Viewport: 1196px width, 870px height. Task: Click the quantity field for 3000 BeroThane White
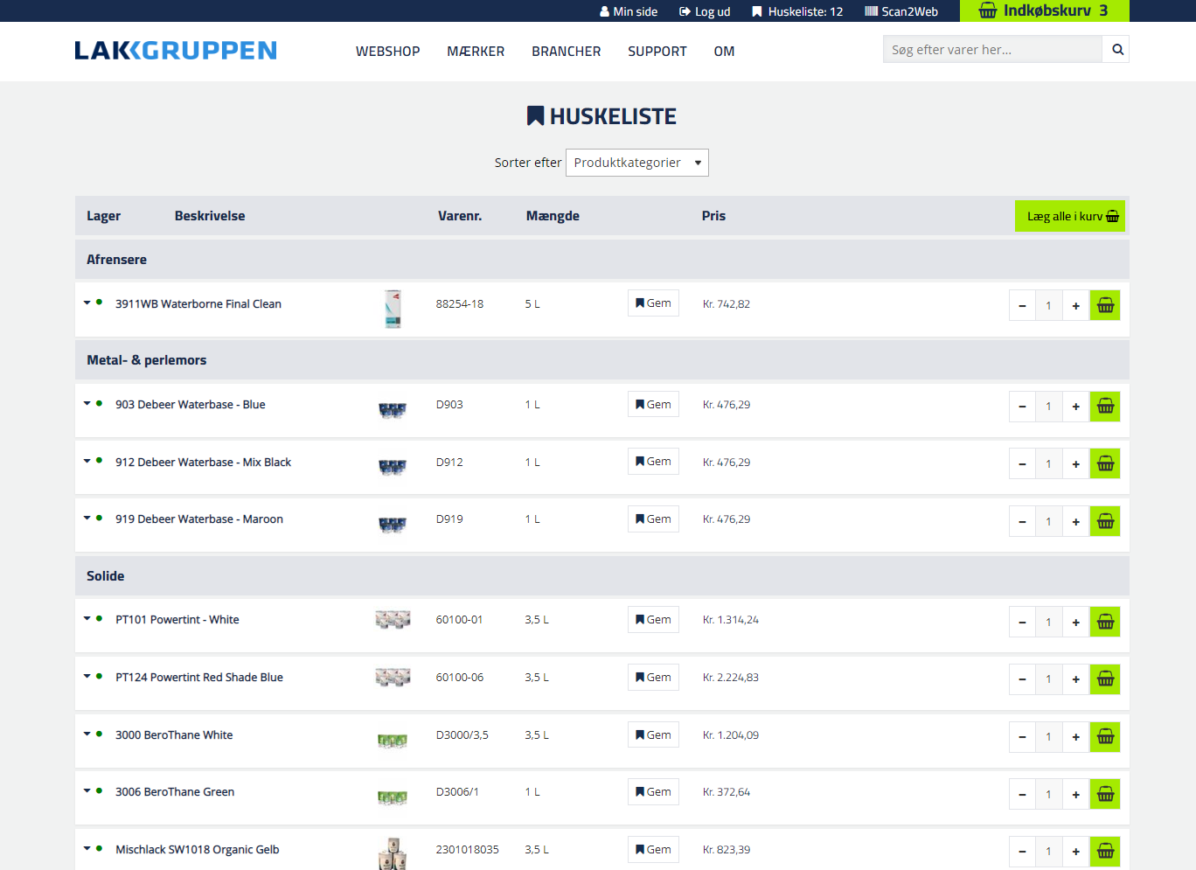tap(1048, 736)
